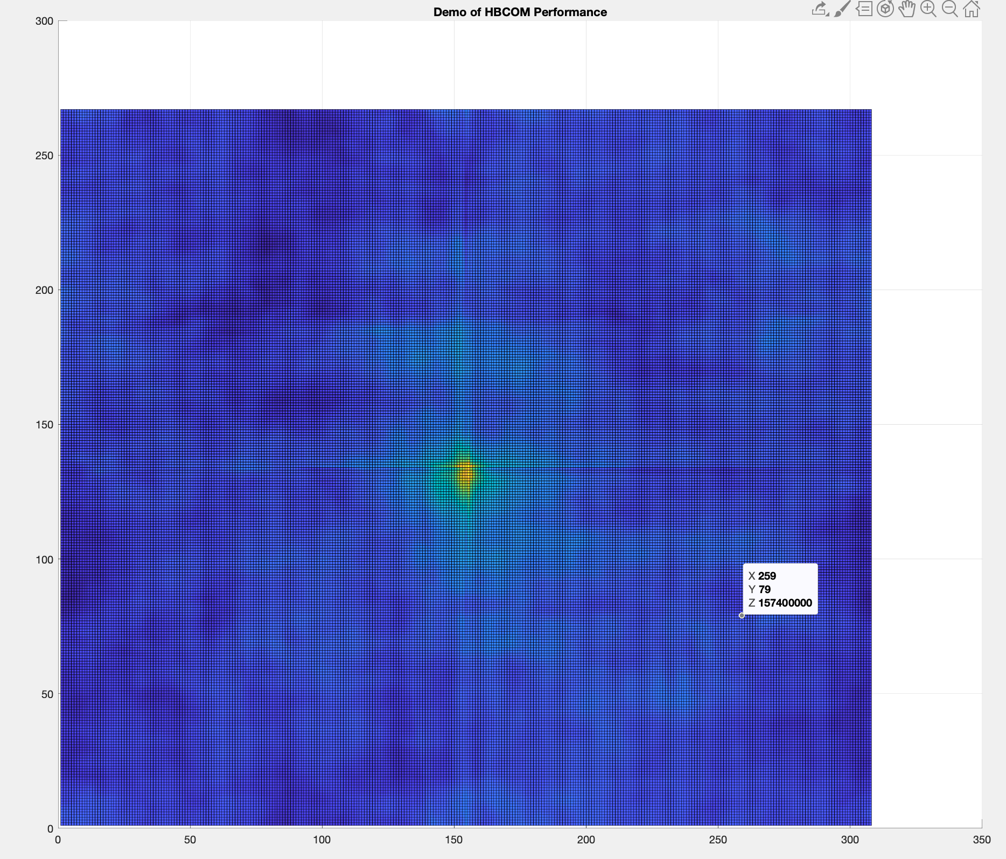The width and height of the screenshot is (1006, 859).
Task: Click the x-axis tick label 300
Action: pyautogui.click(x=850, y=840)
